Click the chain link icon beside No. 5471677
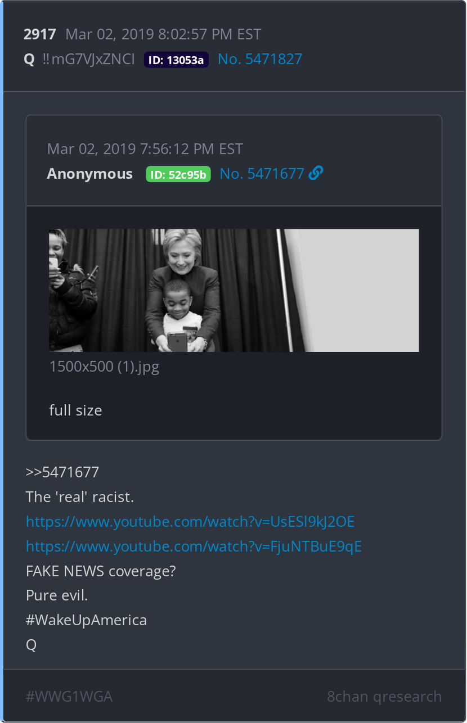467x723 pixels. [316, 173]
